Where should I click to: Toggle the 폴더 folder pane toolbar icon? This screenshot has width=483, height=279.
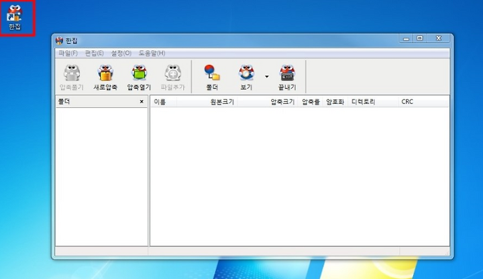[x=212, y=77]
